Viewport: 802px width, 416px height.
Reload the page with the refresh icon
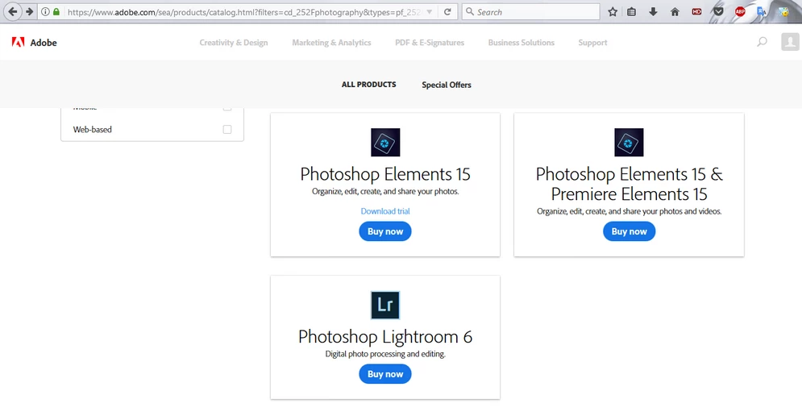[447, 12]
